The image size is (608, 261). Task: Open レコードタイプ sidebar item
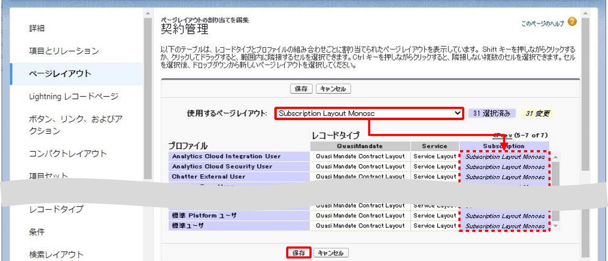click(56, 209)
